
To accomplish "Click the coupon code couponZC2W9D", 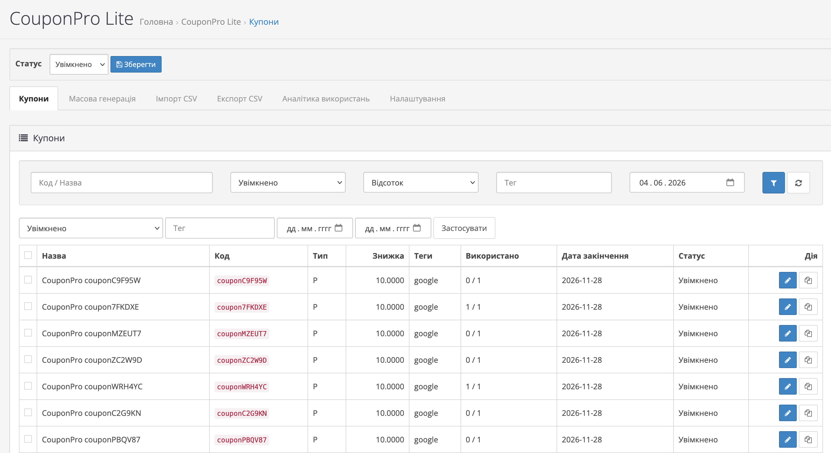I will pyautogui.click(x=242, y=360).
